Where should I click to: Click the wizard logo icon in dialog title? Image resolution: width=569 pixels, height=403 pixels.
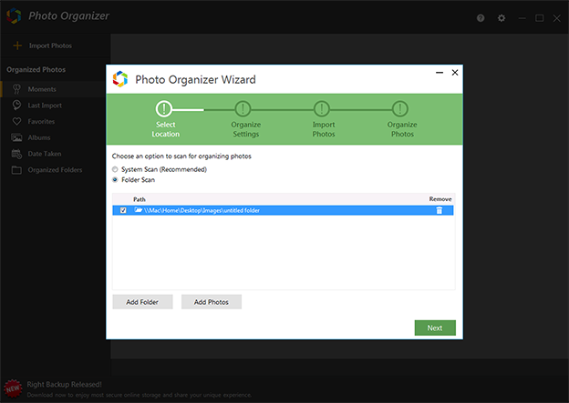coord(120,79)
